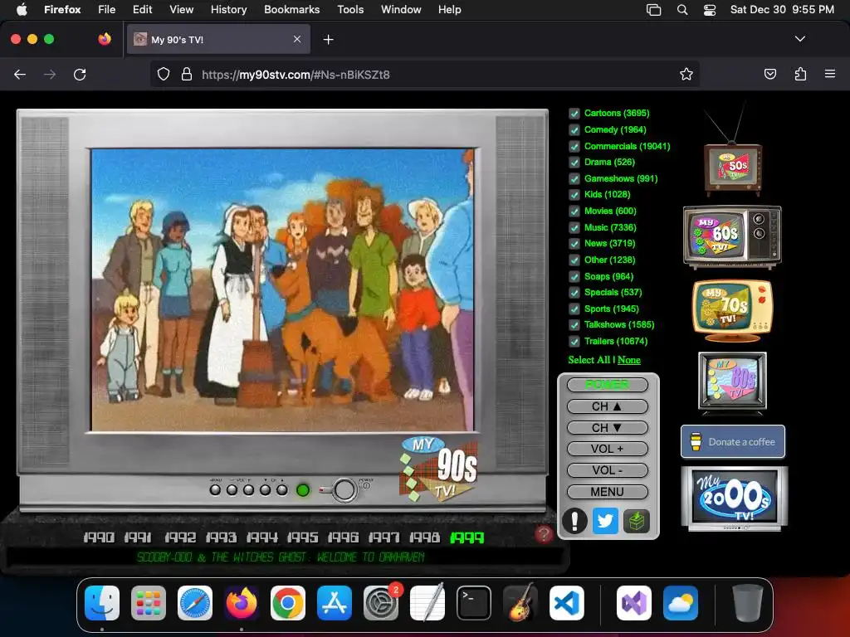Screen dimensions: 850x637
Task: Open Spotlight search in menu bar
Action: (682, 10)
